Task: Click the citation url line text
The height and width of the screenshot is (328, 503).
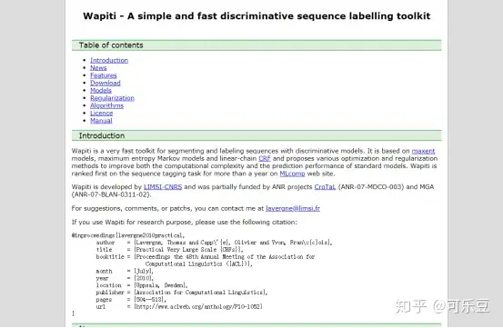Action: pyautogui.click(x=179, y=306)
